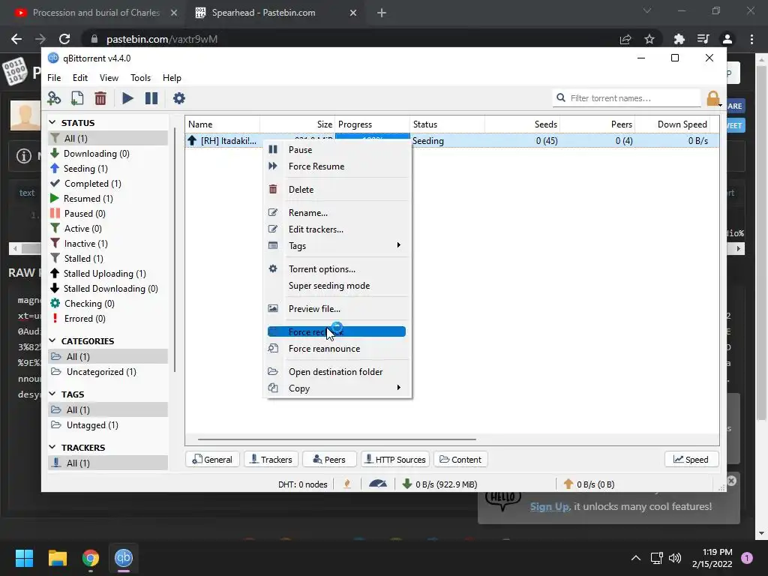Expand the Copy submenu in context menu
Viewport: 768px width, 576px height.
pyautogui.click(x=337, y=388)
